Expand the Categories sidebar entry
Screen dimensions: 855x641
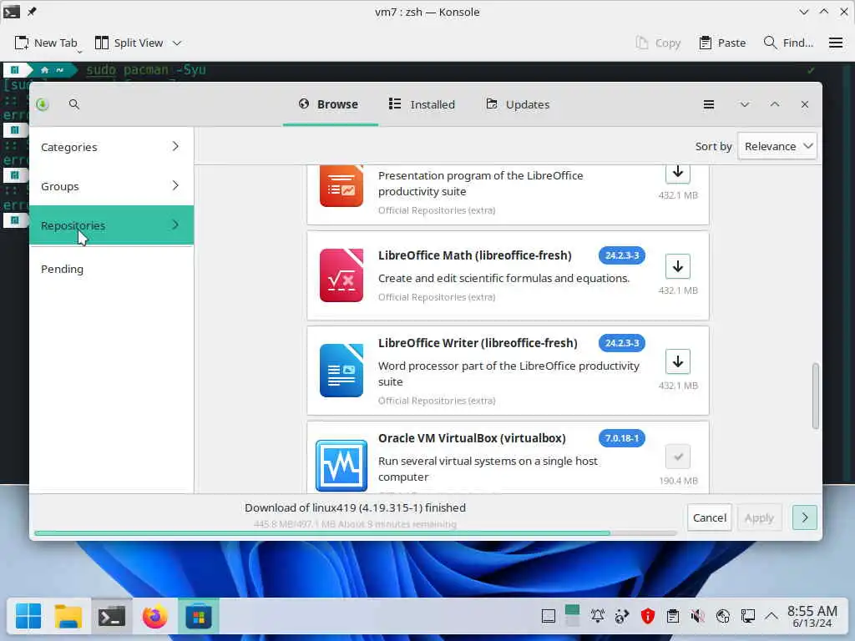click(x=111, y=147)
